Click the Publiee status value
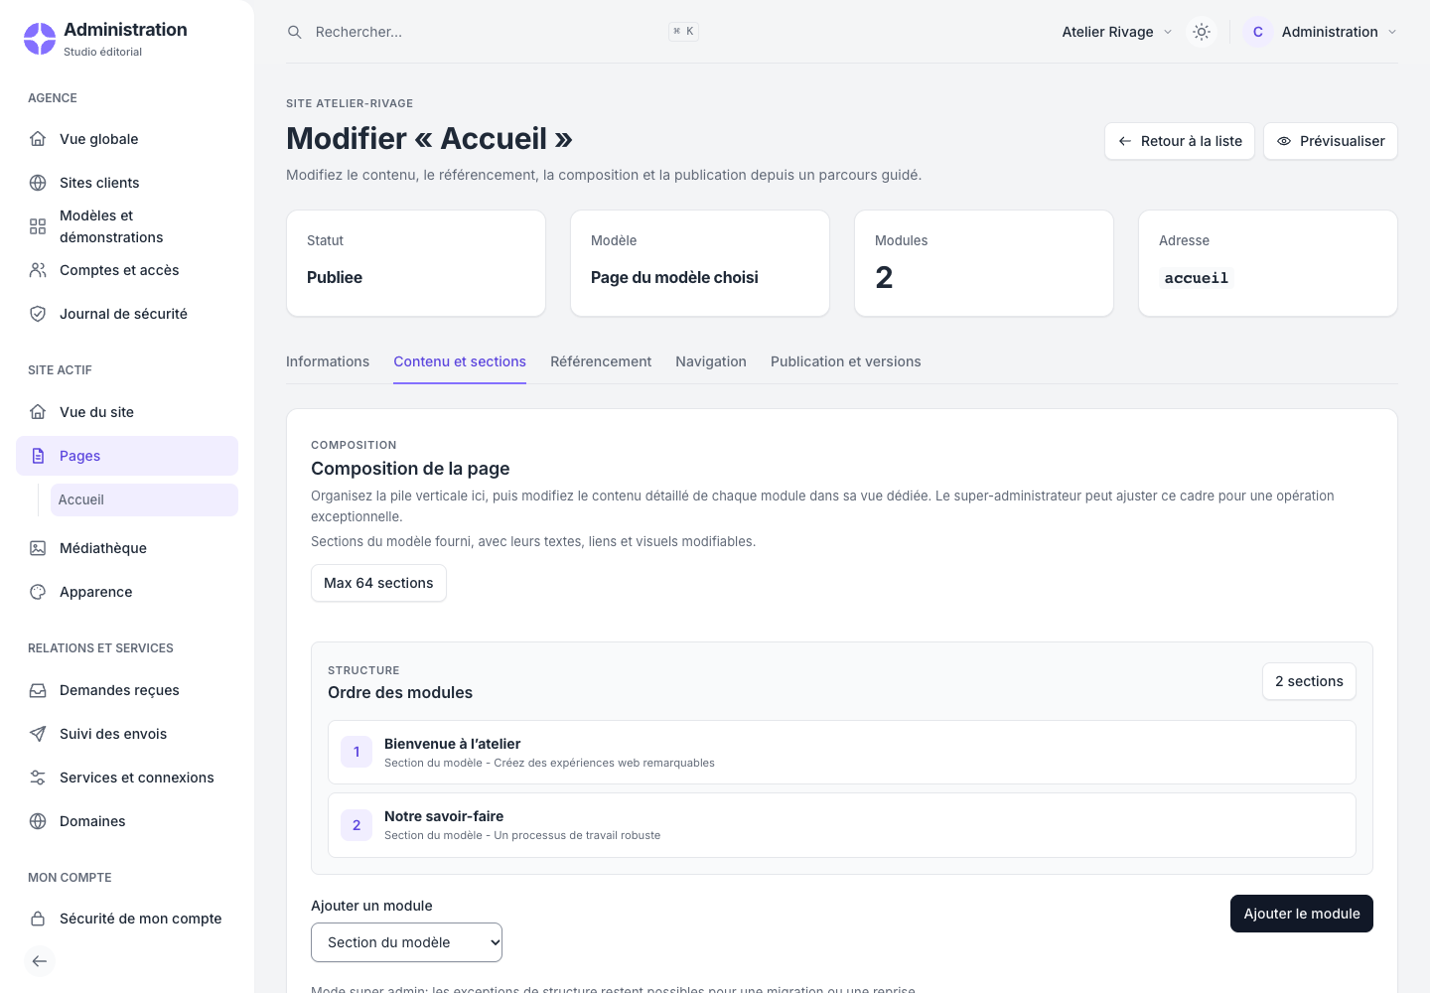The width and height of the screenshot is (1430, 993). pos(335,277)
